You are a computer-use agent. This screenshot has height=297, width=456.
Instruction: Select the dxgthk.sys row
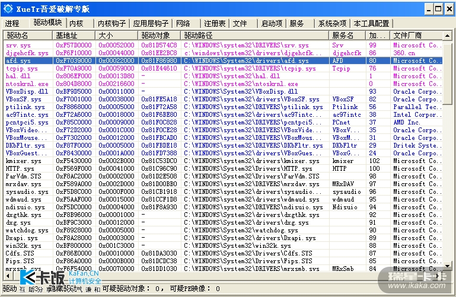coord(223,215)
